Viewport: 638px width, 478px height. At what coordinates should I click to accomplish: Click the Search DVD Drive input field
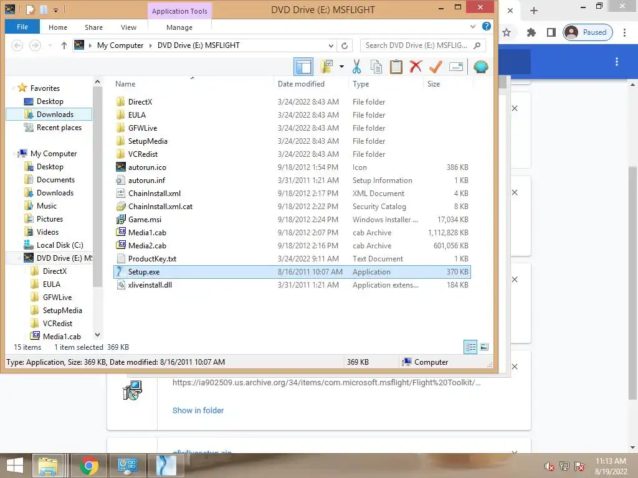coord(423,45)
